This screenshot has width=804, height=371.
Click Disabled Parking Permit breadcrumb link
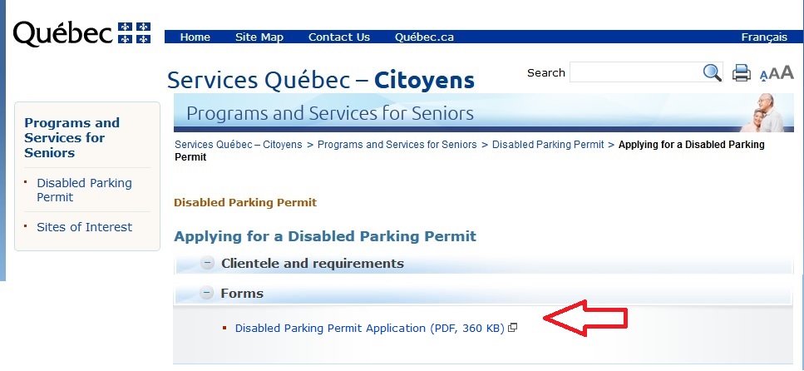coord(548,145)
